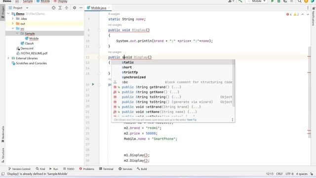
Task: Go to next highlighted error arrow
Action: click(x=308, y=14)
